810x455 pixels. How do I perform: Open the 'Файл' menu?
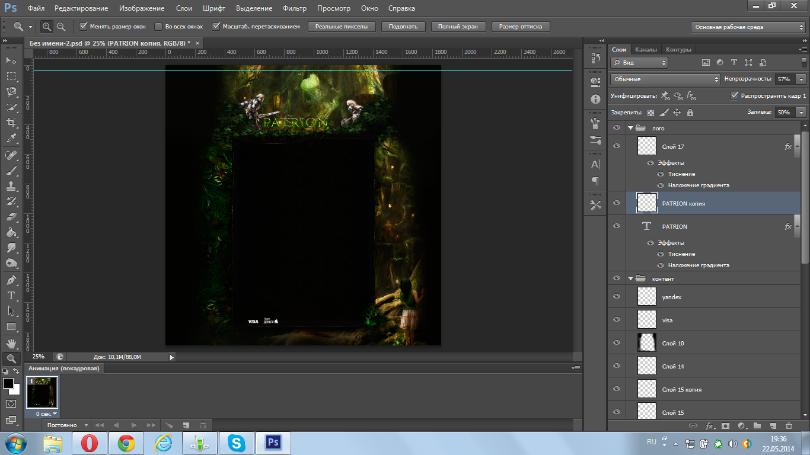coord(36,8)
